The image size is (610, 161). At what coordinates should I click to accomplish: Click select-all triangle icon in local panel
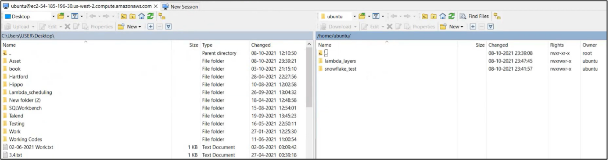pyautogui.click(x=168, y=27)
